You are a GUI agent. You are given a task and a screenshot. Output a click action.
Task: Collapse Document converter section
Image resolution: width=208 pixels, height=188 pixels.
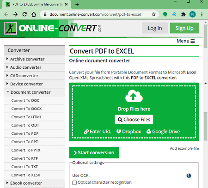click(35, 92)
